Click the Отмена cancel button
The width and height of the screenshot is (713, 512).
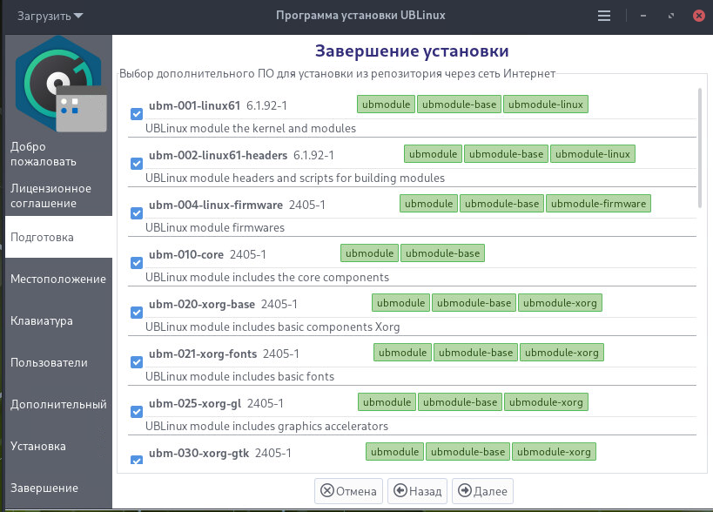pos(348,491)
